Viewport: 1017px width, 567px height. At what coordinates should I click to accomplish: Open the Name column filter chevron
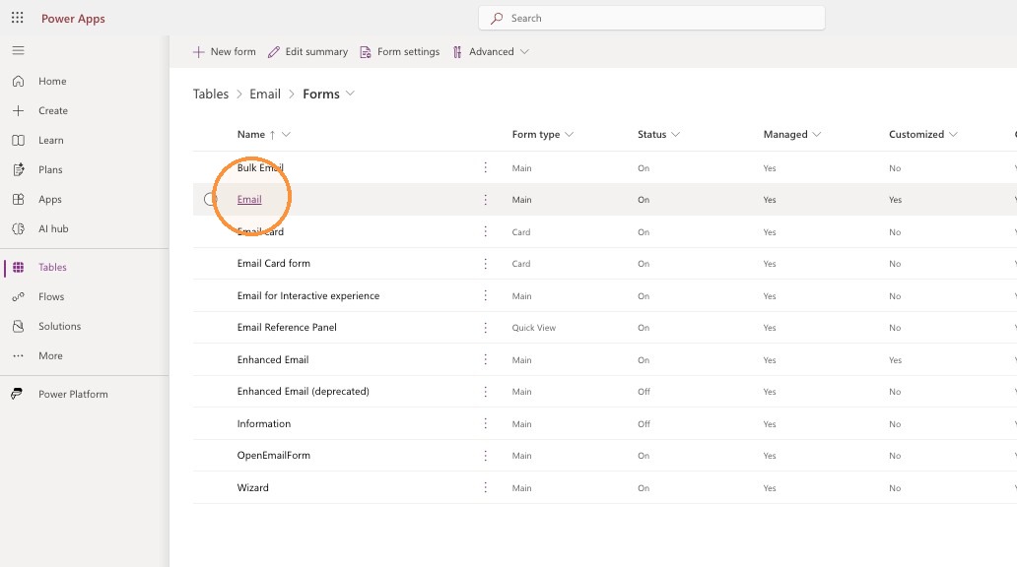[286, 134]
